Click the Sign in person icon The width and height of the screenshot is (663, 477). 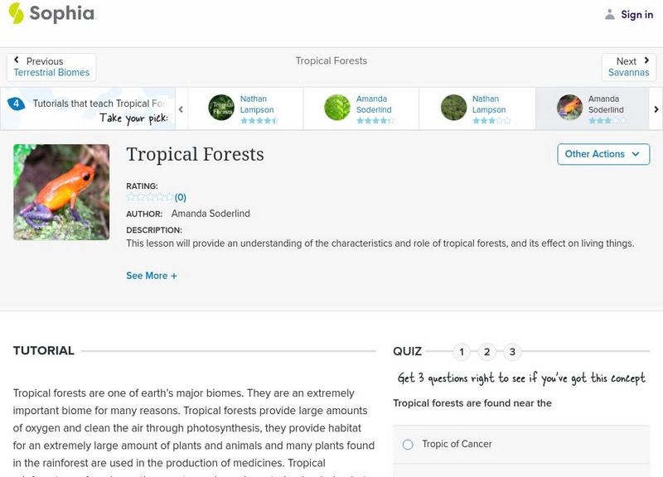click(x=609, y=14)
